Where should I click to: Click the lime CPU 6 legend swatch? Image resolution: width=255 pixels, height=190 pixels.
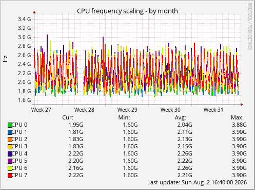(10, 168)
